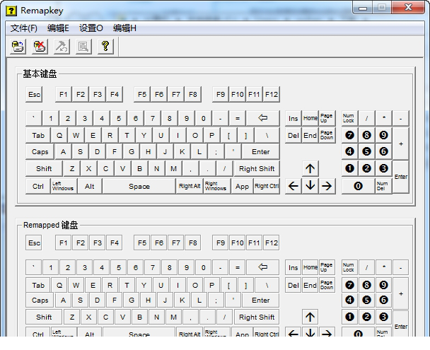Open help via yellow question mark toolbar icon
430x350 pixels.
(x=105, y=47)
